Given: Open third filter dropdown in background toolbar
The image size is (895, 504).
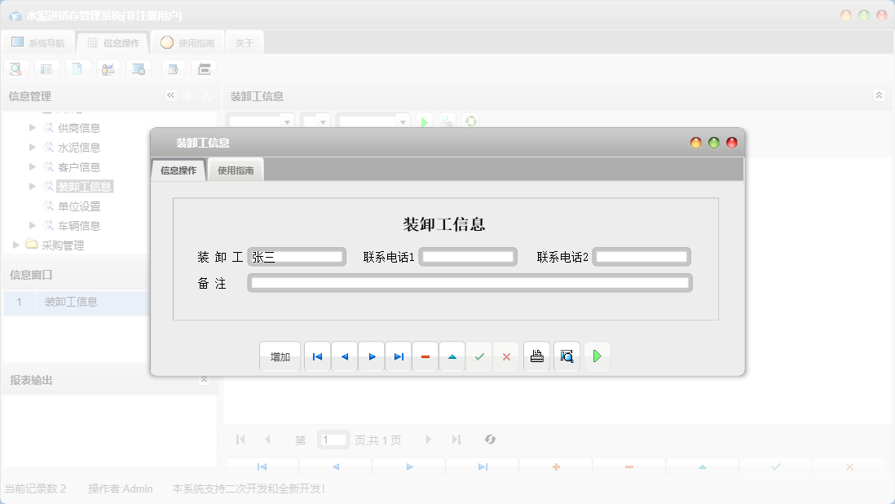Looking at the screenshot, I should (x=403, y=121).
